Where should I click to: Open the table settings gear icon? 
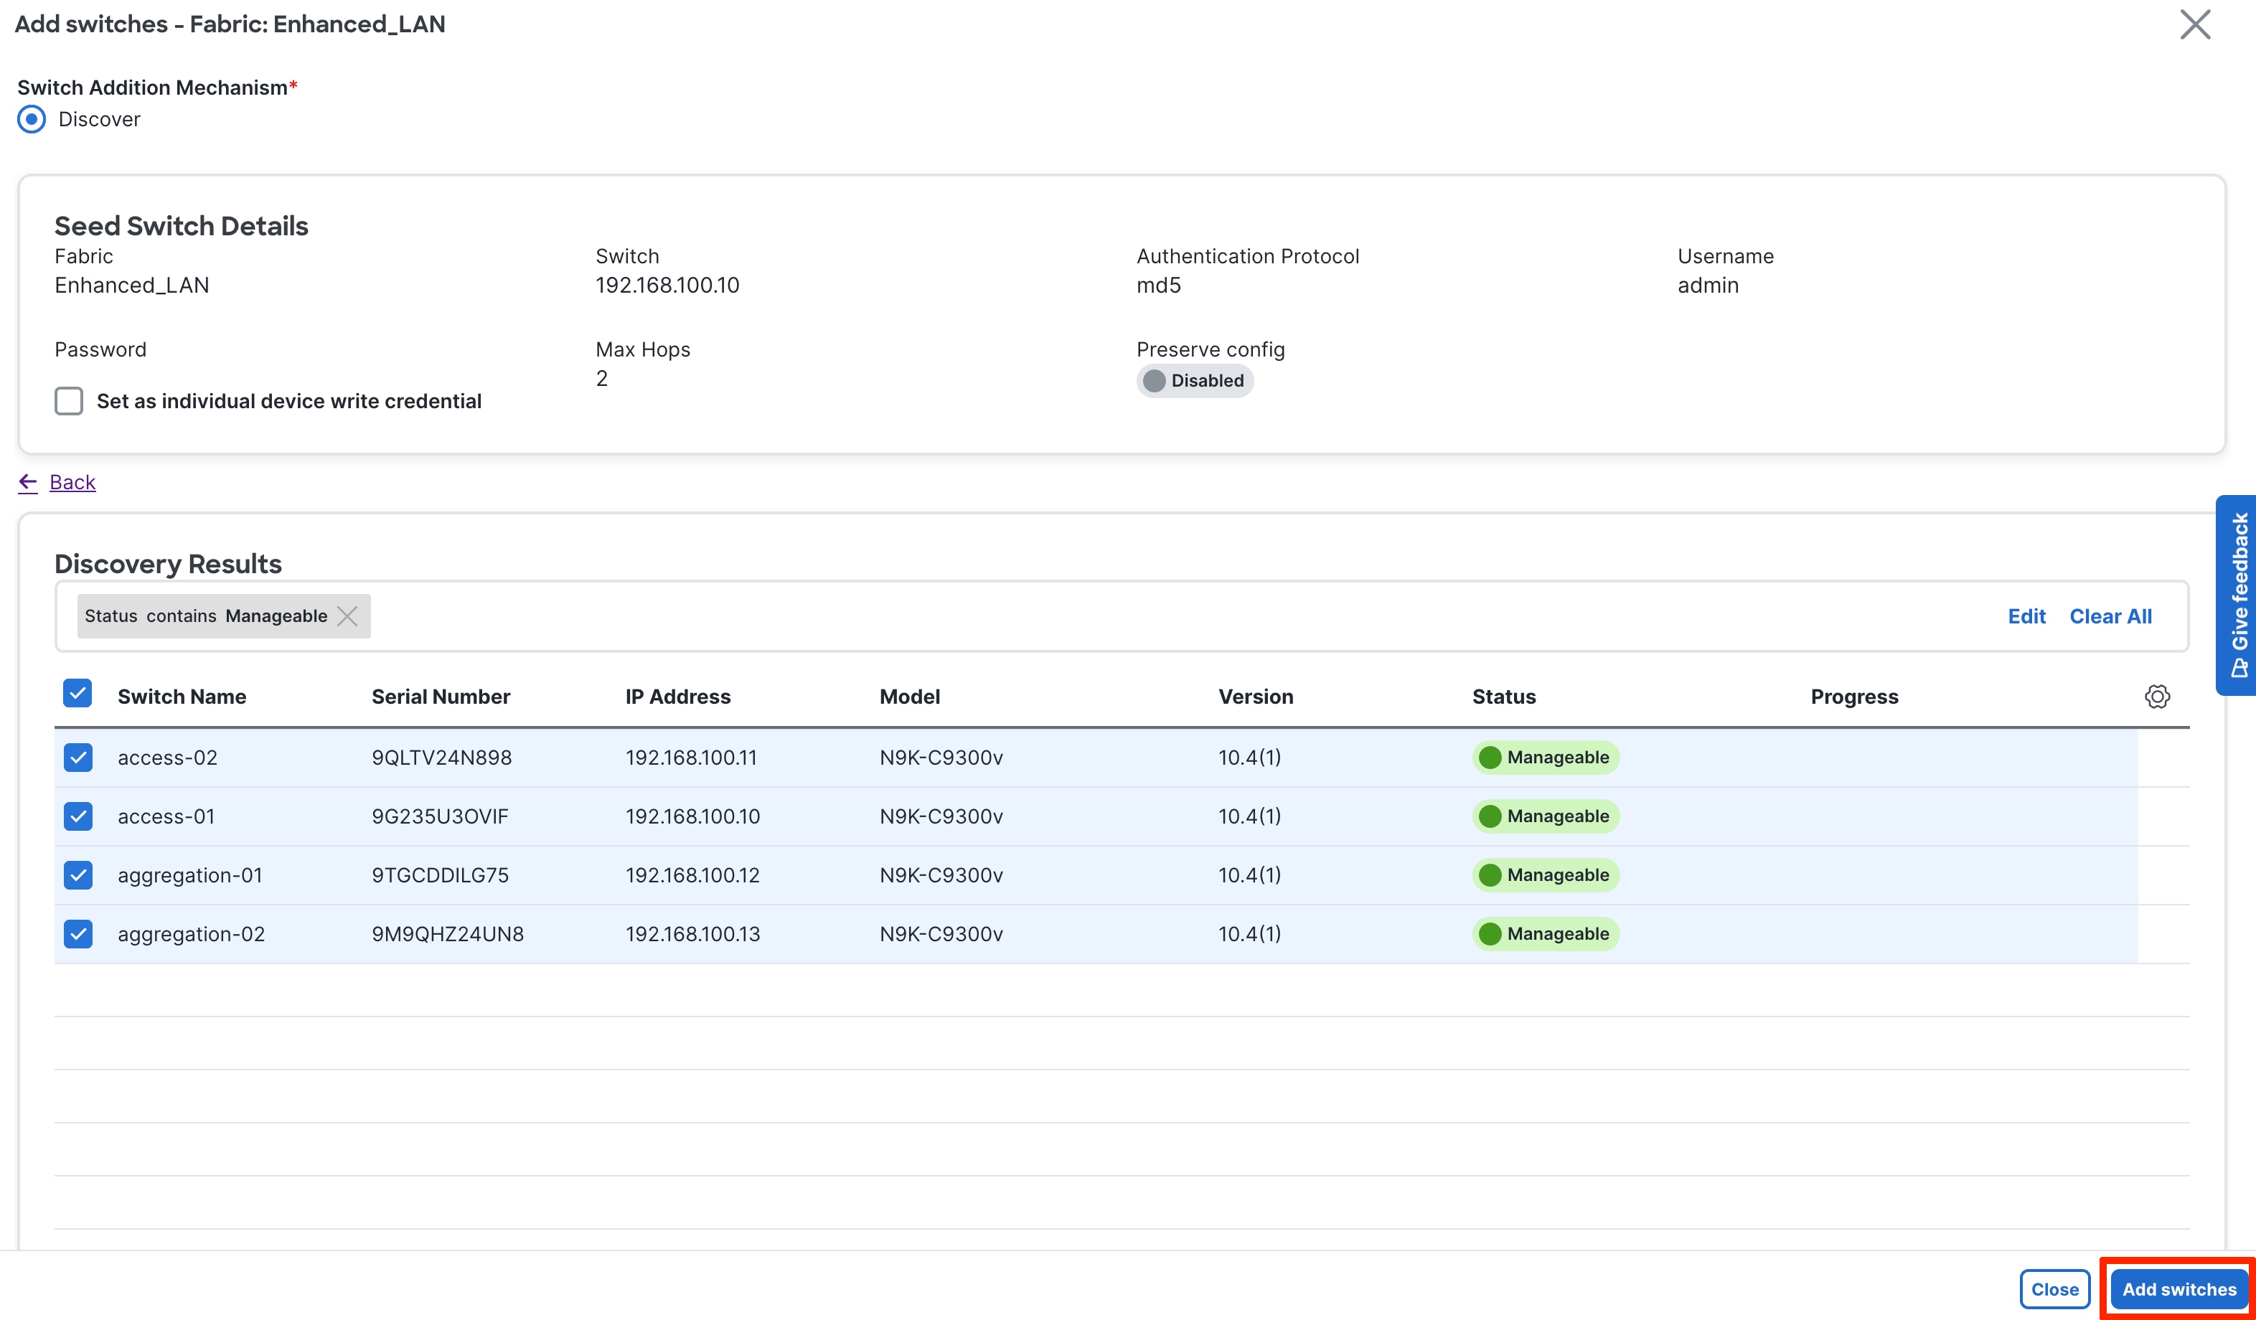click(2157, 697)
